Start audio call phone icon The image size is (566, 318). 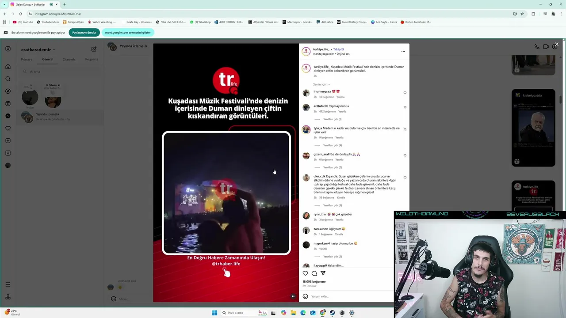point(536,46)
